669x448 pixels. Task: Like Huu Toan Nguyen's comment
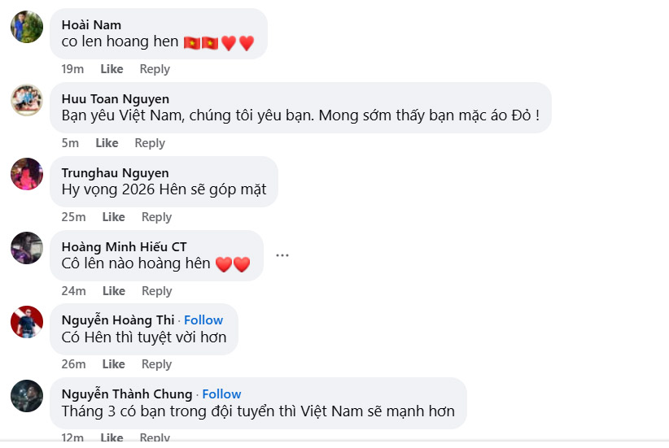(107, 143)
